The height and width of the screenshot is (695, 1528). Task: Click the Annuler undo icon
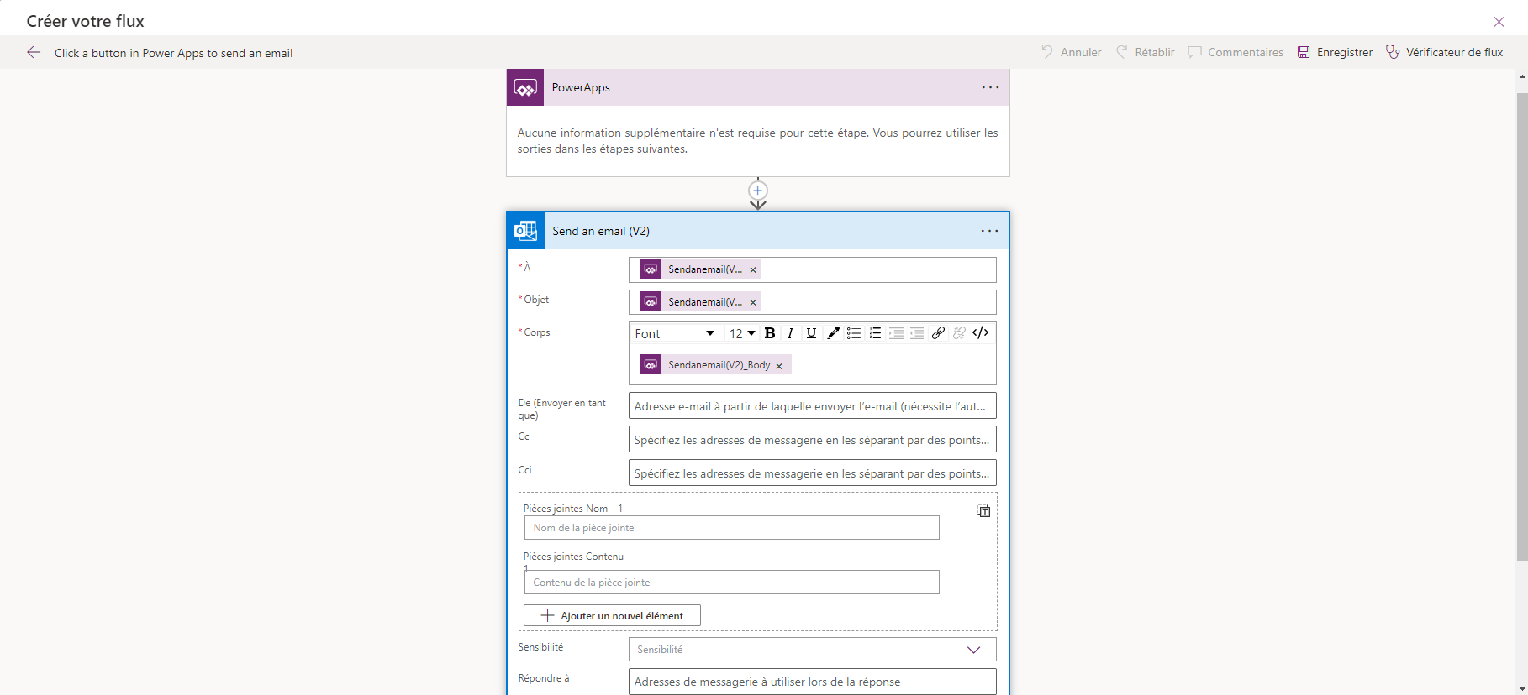click(1047, 52)
